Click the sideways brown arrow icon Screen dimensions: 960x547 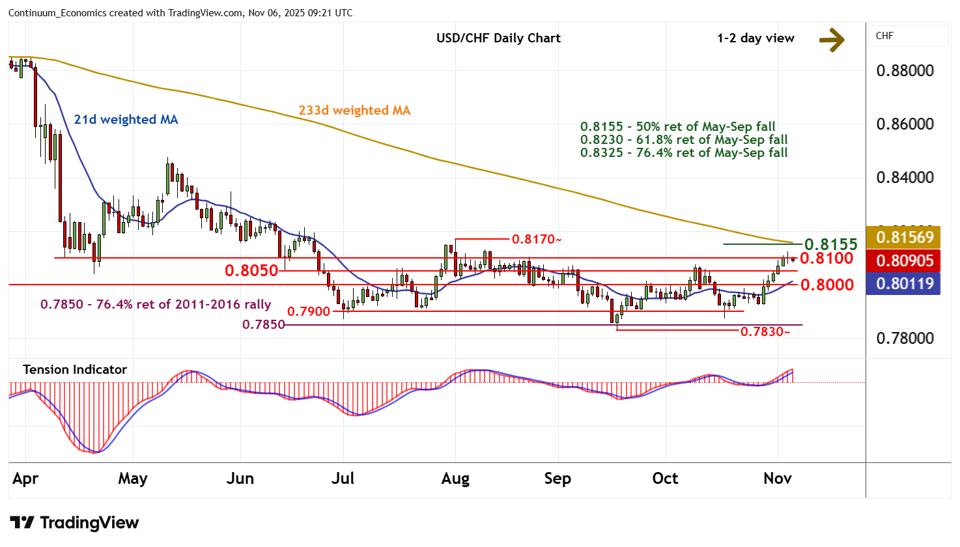(831, 40)
